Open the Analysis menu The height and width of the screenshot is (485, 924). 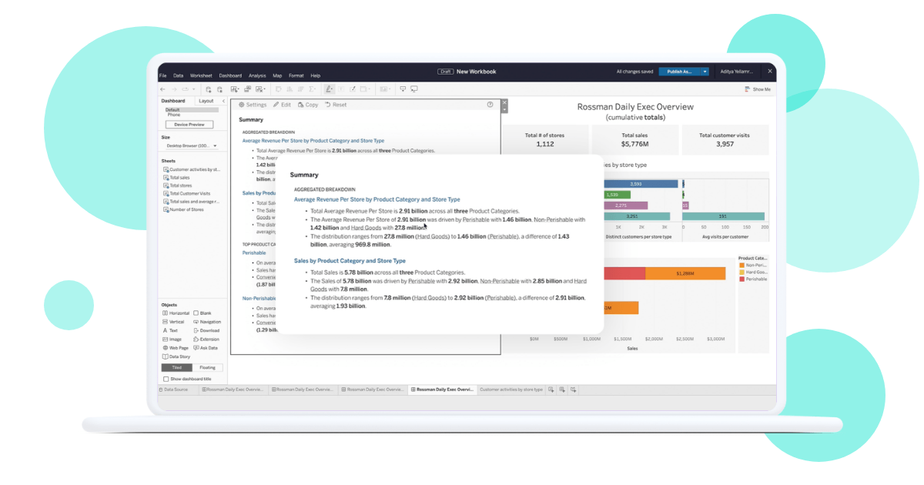(257, 75)
